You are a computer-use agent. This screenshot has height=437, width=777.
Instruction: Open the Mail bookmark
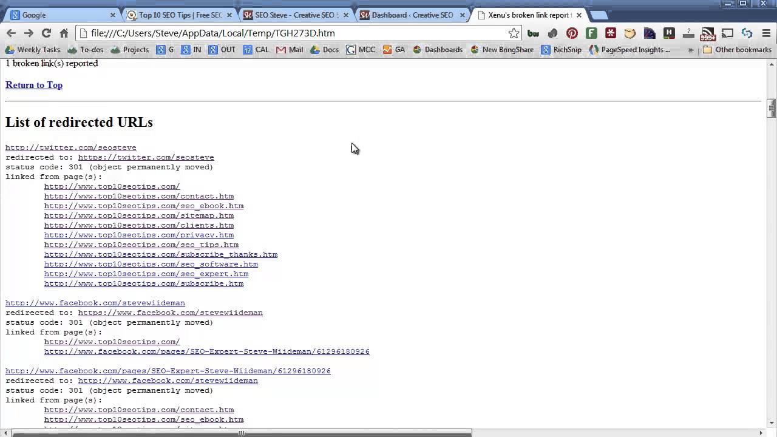(x=290, y=50)
